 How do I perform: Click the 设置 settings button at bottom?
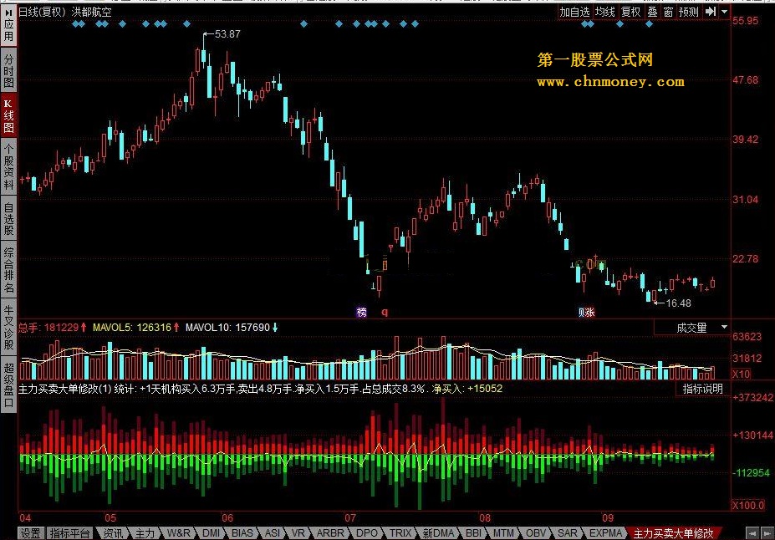[x=31, y=533]
